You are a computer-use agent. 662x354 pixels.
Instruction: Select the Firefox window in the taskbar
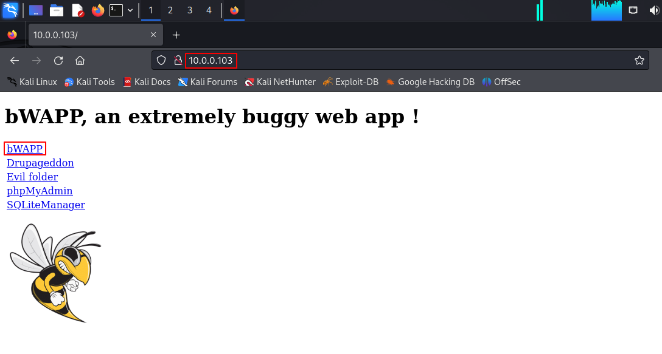point(234,10)
